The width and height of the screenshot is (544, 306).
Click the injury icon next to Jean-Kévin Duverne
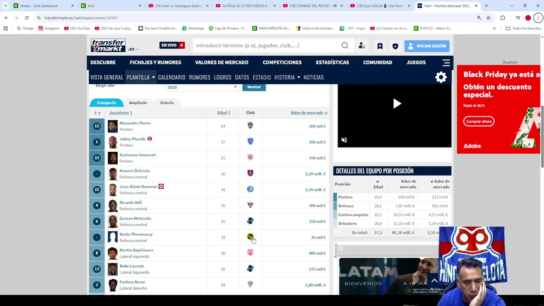(x=161, y=186)
